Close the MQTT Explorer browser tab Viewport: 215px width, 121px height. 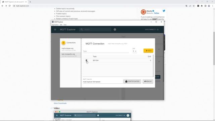pyautogui.click(x=26, y=2)
